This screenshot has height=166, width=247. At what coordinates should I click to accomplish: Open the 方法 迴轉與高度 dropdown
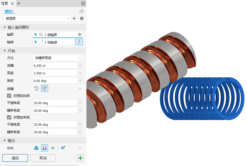point(58,58)
